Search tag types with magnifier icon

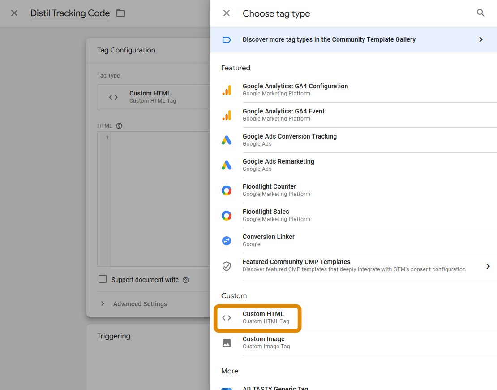(480, 13)
